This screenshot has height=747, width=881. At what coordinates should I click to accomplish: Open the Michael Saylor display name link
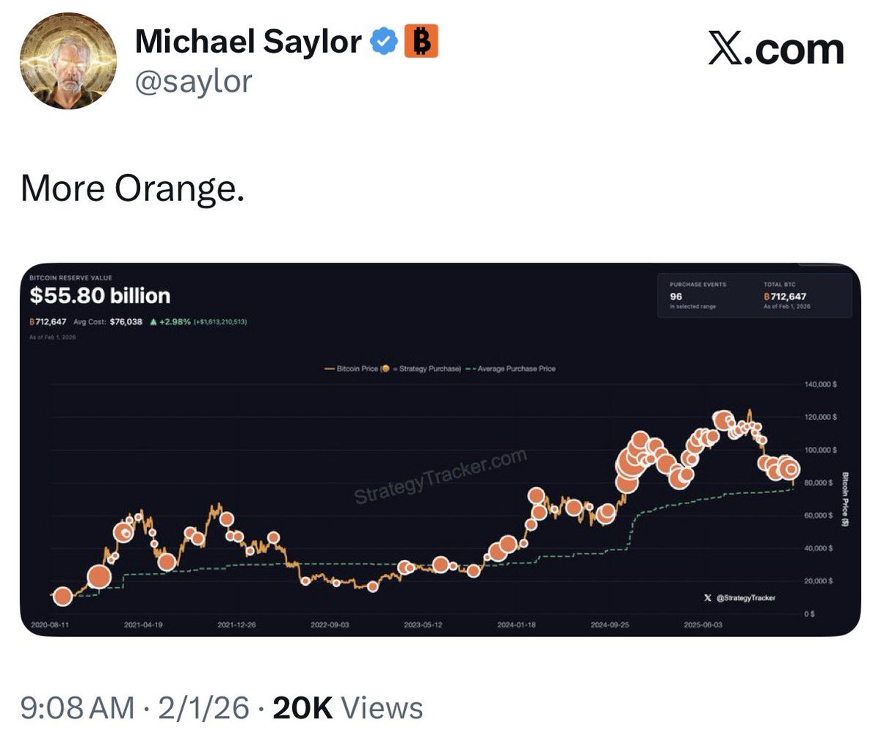(x=248, y=42)
